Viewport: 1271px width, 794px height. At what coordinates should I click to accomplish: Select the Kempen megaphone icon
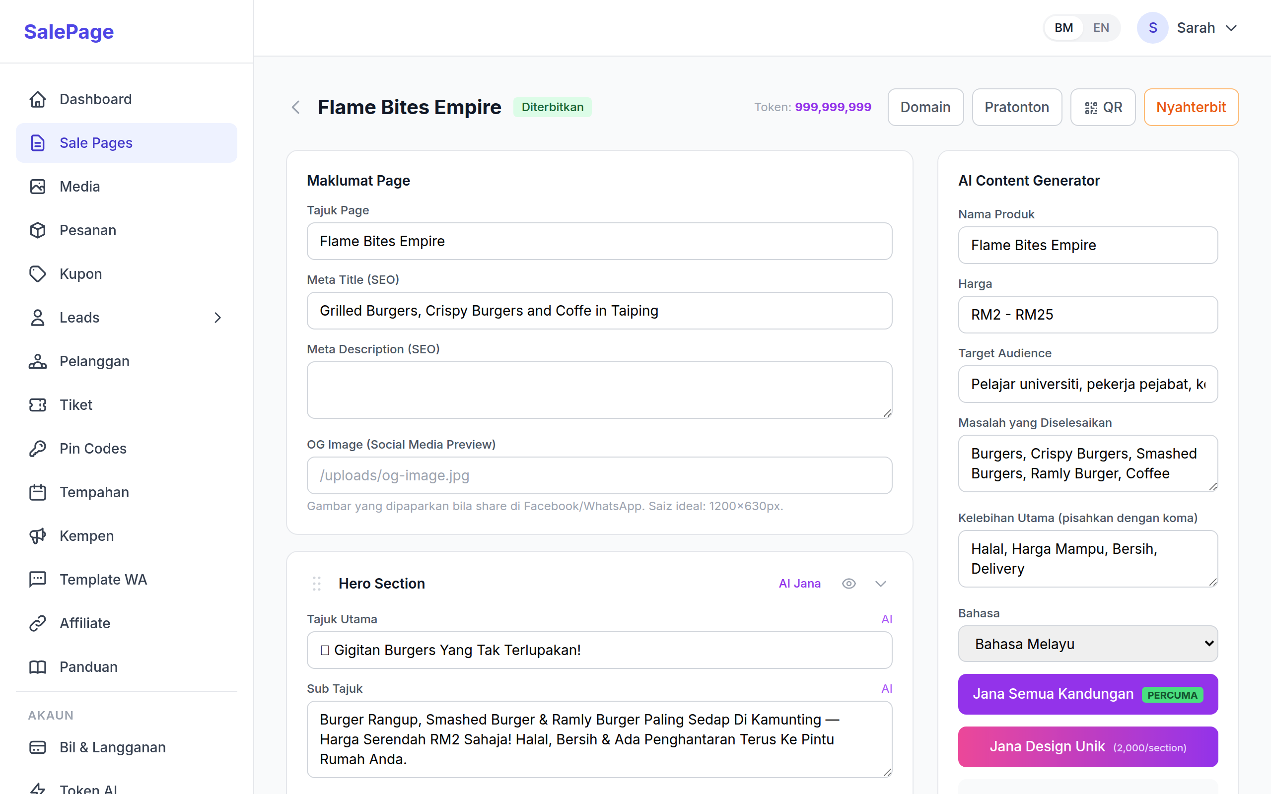click(x=37, y=535)
